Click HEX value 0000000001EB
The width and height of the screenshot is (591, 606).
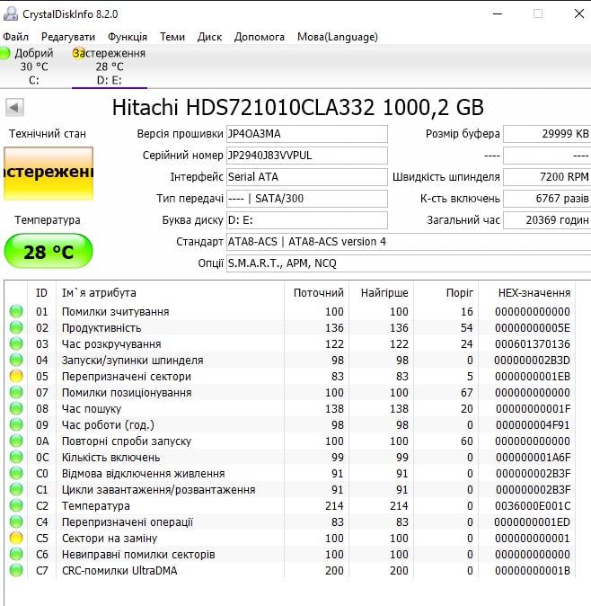pos(533,377)
